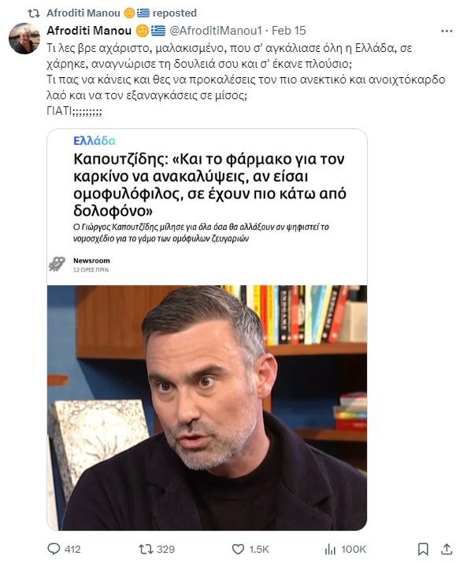Open the three-dot more options menu
Image resolution: width=467 pixels, height=563 pixels.
click(x=447, y=31)
